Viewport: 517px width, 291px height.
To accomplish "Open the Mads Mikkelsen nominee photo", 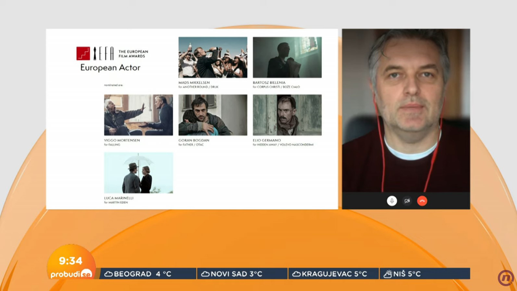I will [213, 57].
